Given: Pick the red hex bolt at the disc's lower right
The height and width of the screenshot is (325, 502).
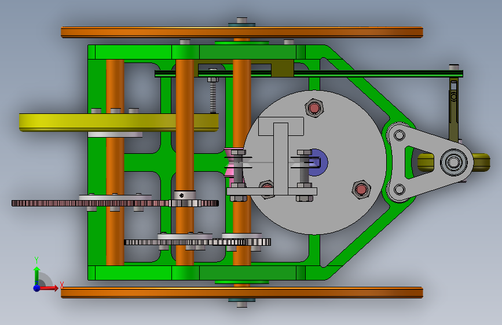Looking at the screenshot, I should [x=361, y=189].
